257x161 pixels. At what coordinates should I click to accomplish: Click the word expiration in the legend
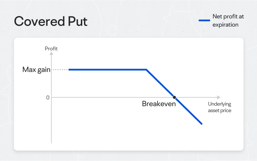tap(225, 25)
